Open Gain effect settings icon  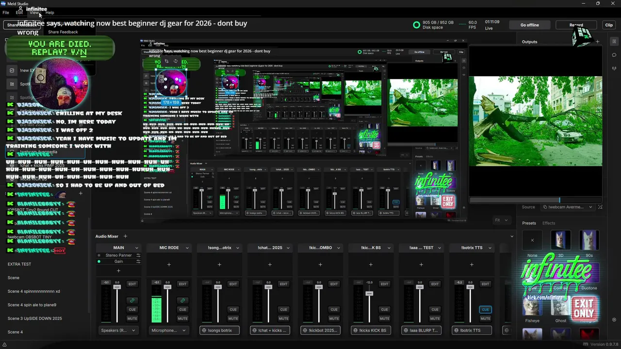pyautogui.click(x=138, y=261)
